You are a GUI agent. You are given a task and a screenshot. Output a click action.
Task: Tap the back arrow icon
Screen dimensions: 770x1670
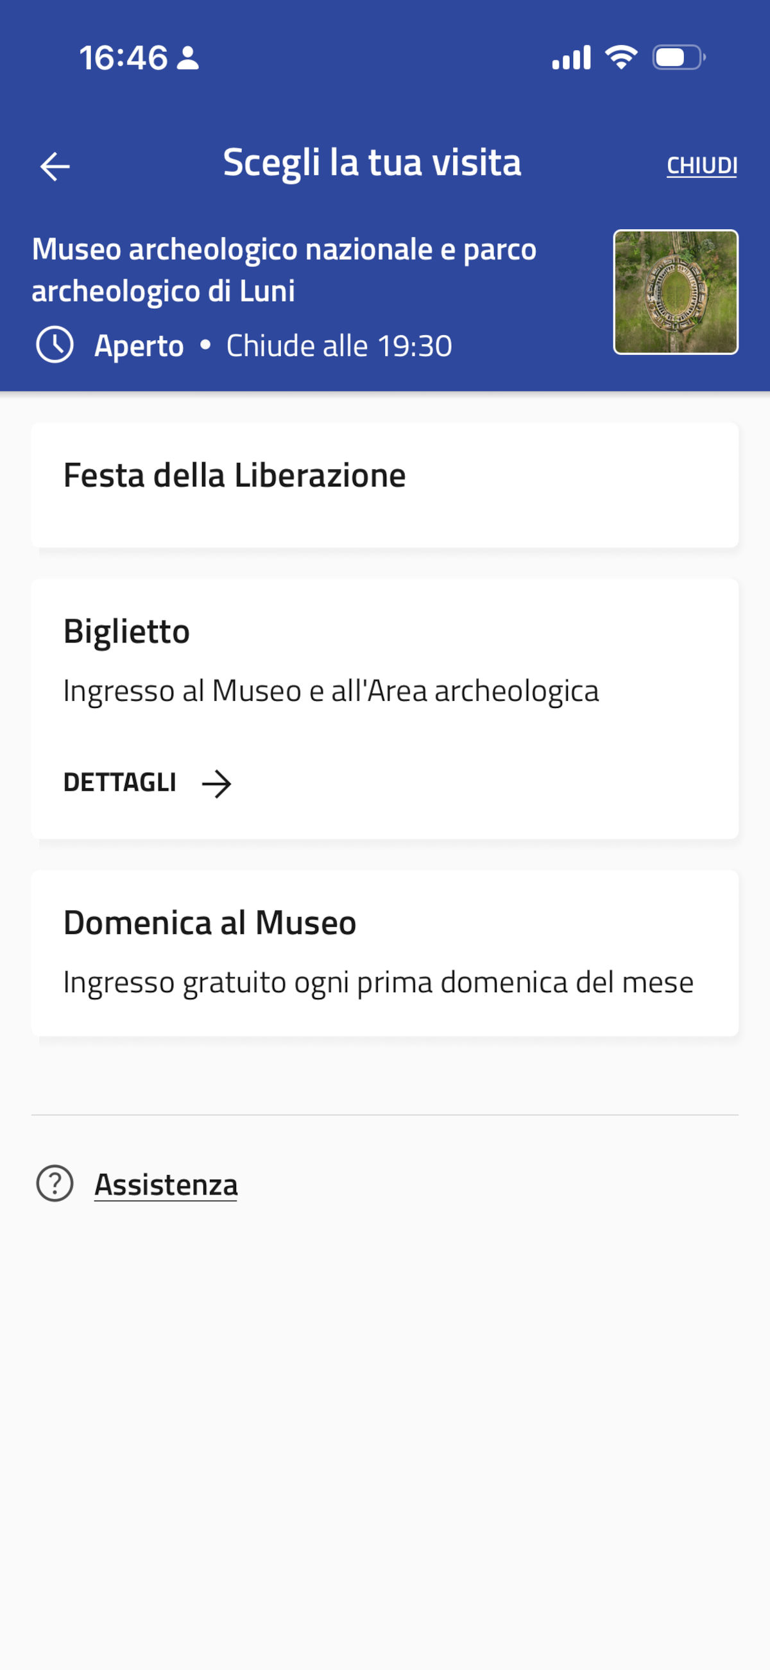click(55, 166)
